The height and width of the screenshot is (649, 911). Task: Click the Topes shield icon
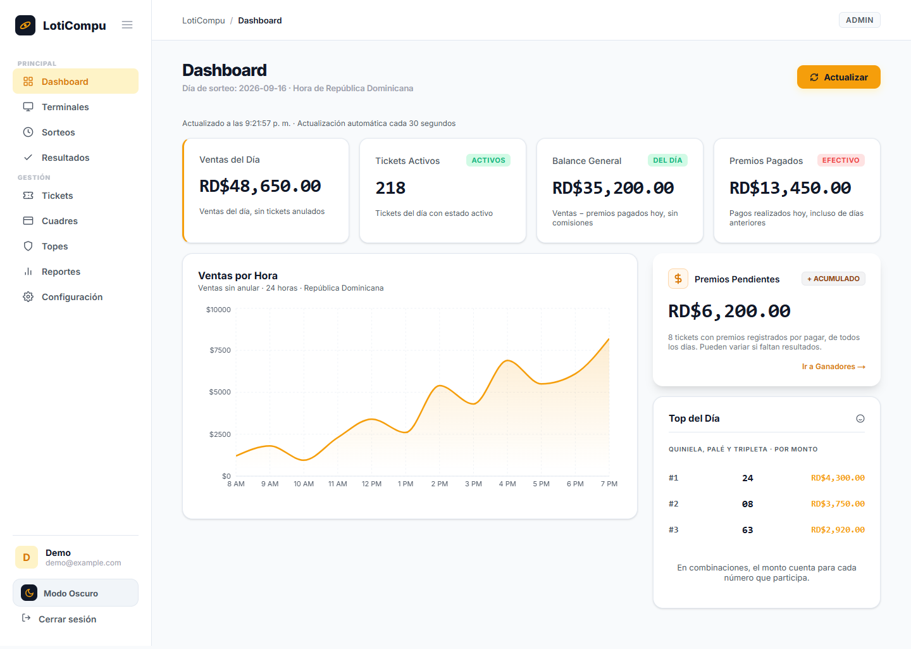tap(28, 246)
